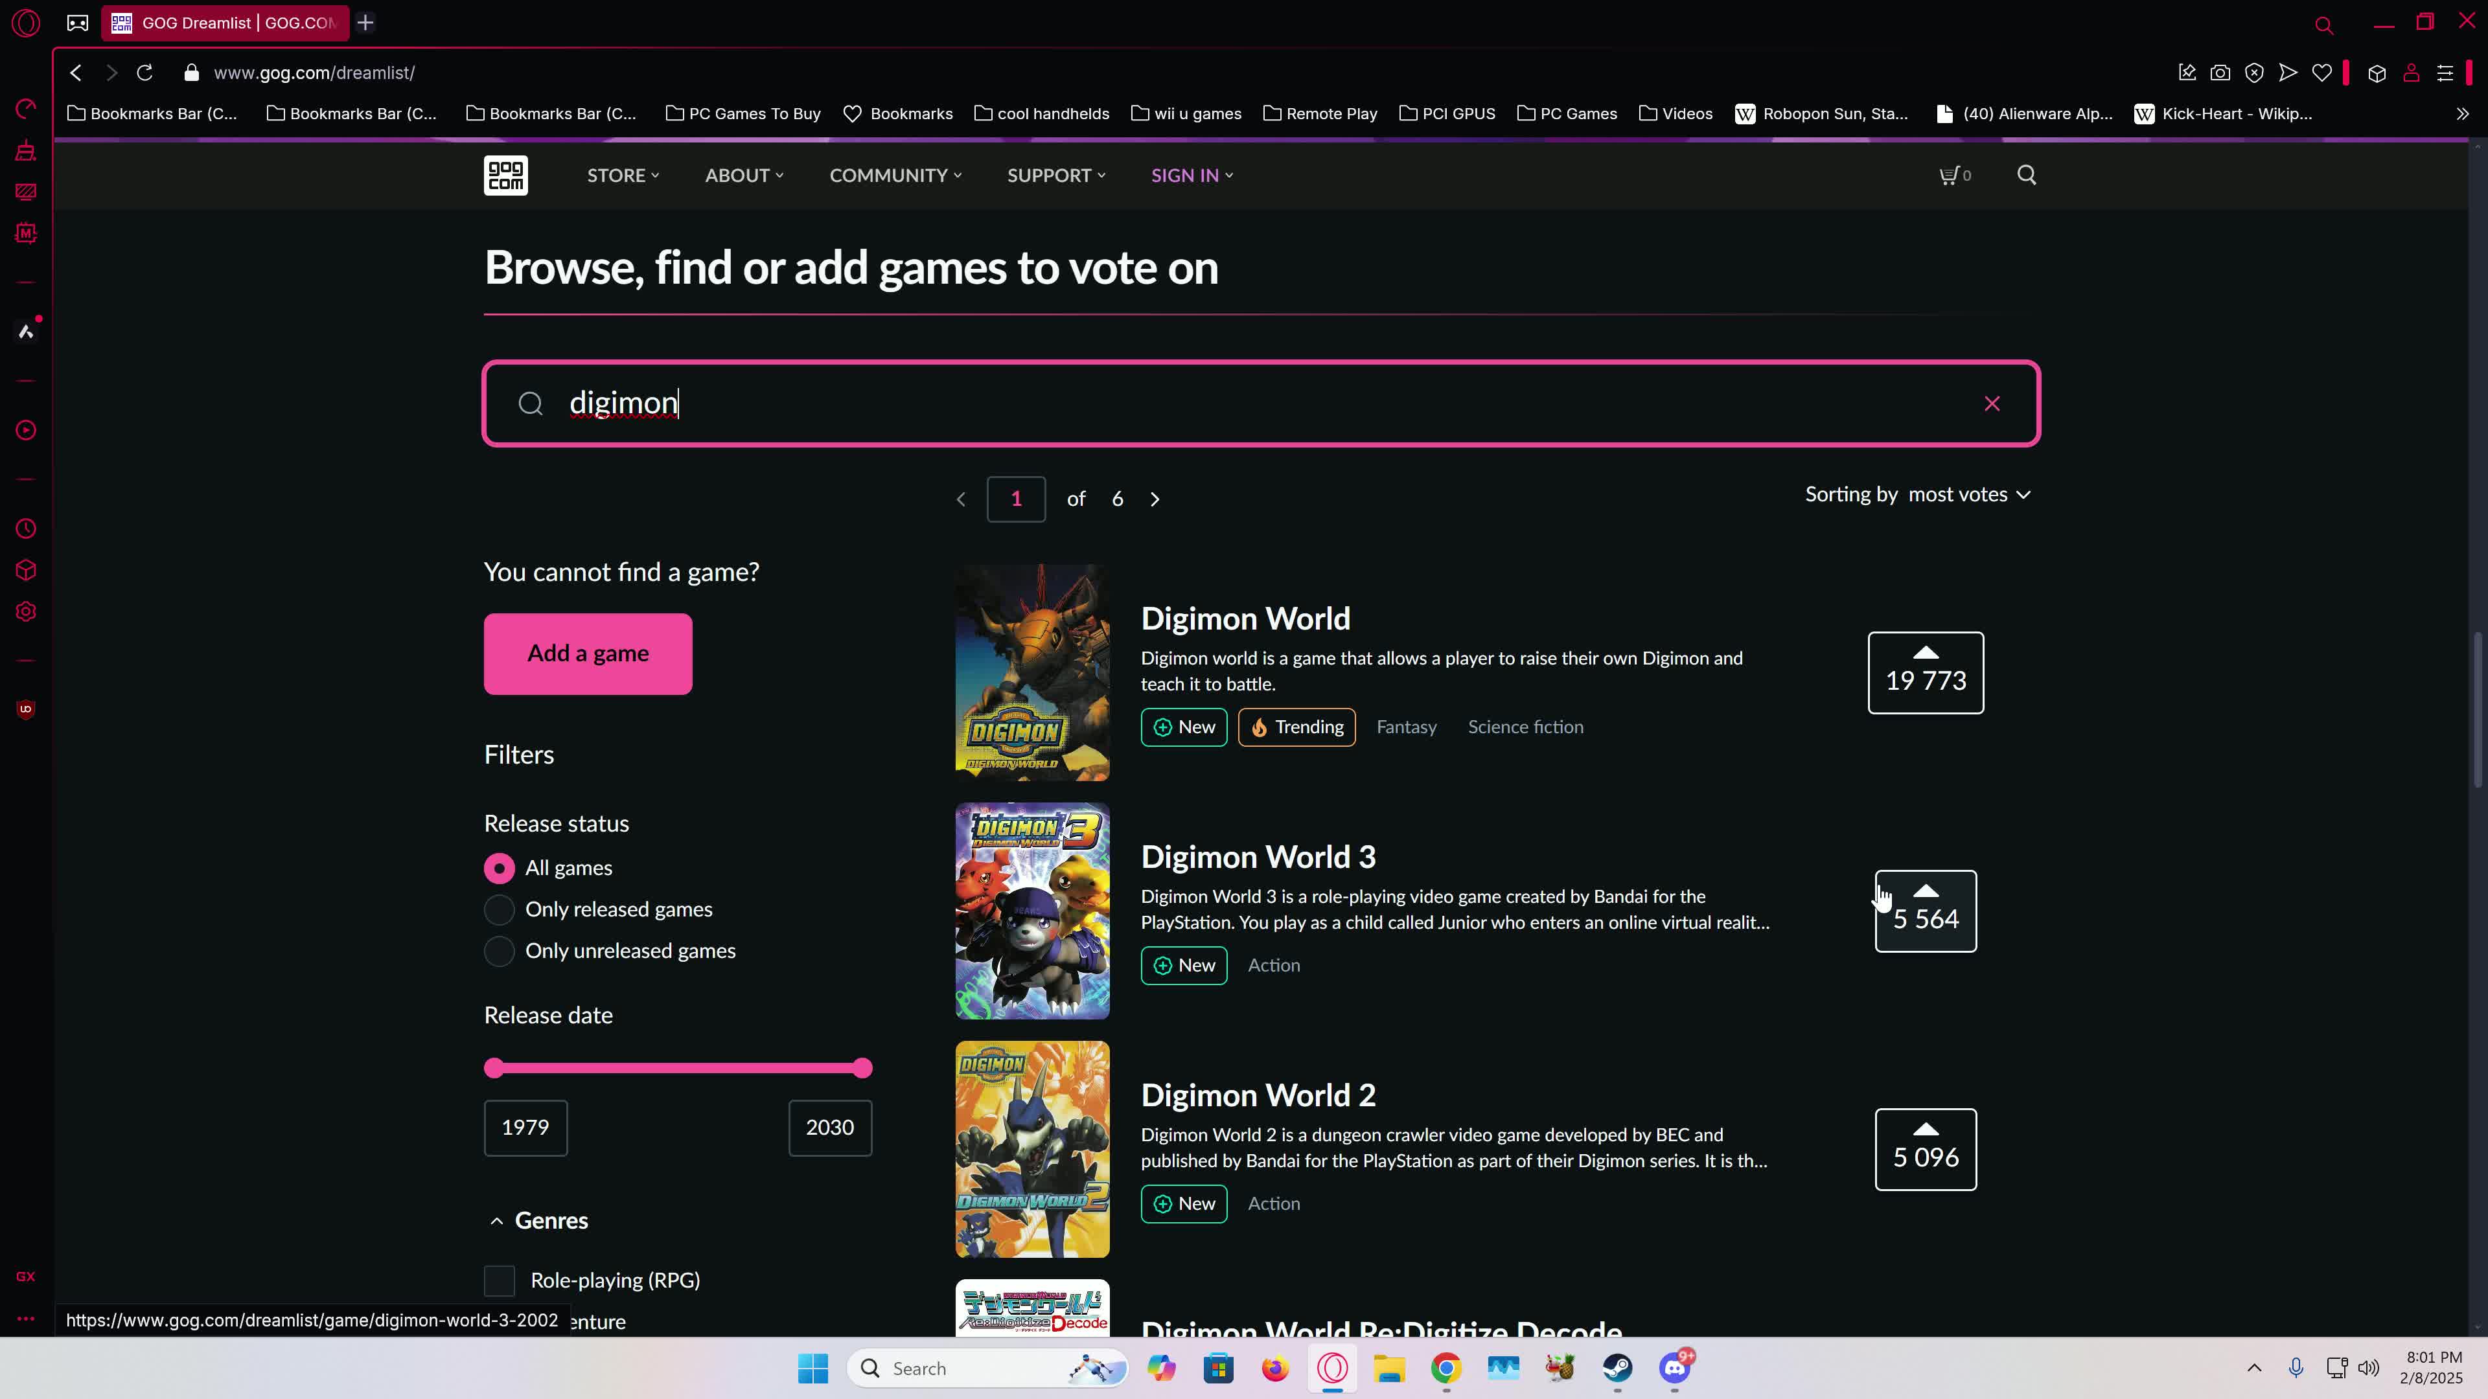Open the Digimon World 2 title link

(1258, 1095)
